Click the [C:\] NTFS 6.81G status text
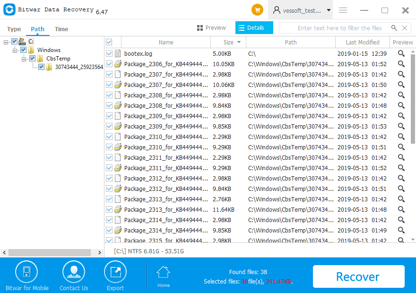The image size is (416, 293). [148, 251]
